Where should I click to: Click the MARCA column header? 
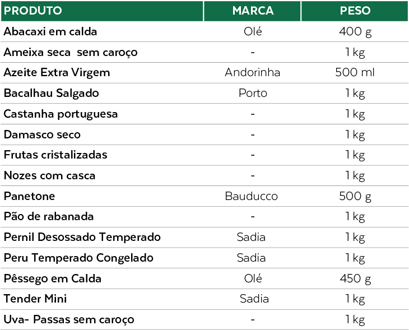(x=253, y=11)
